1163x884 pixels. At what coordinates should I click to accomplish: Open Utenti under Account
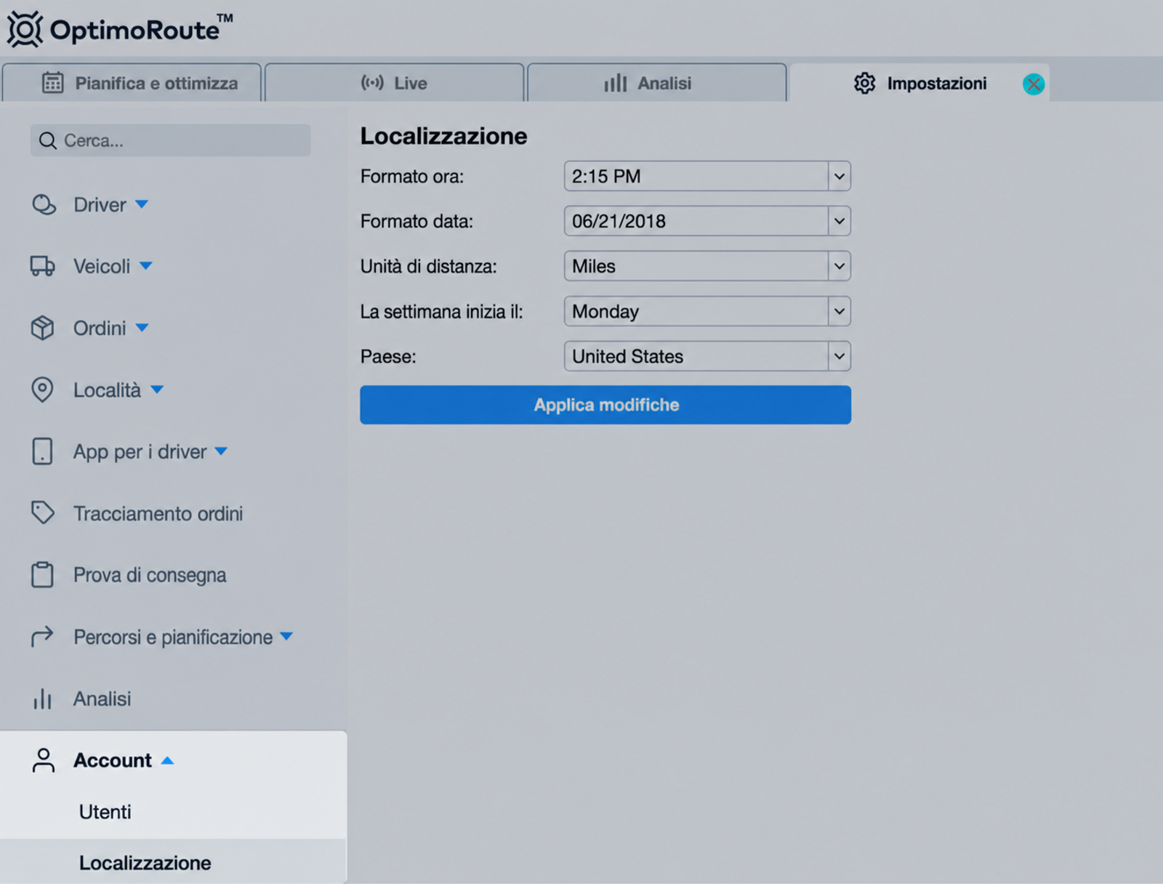coord(105,812)
